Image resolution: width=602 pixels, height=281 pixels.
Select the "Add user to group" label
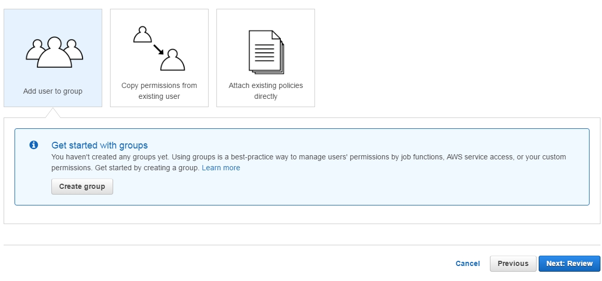52,91
